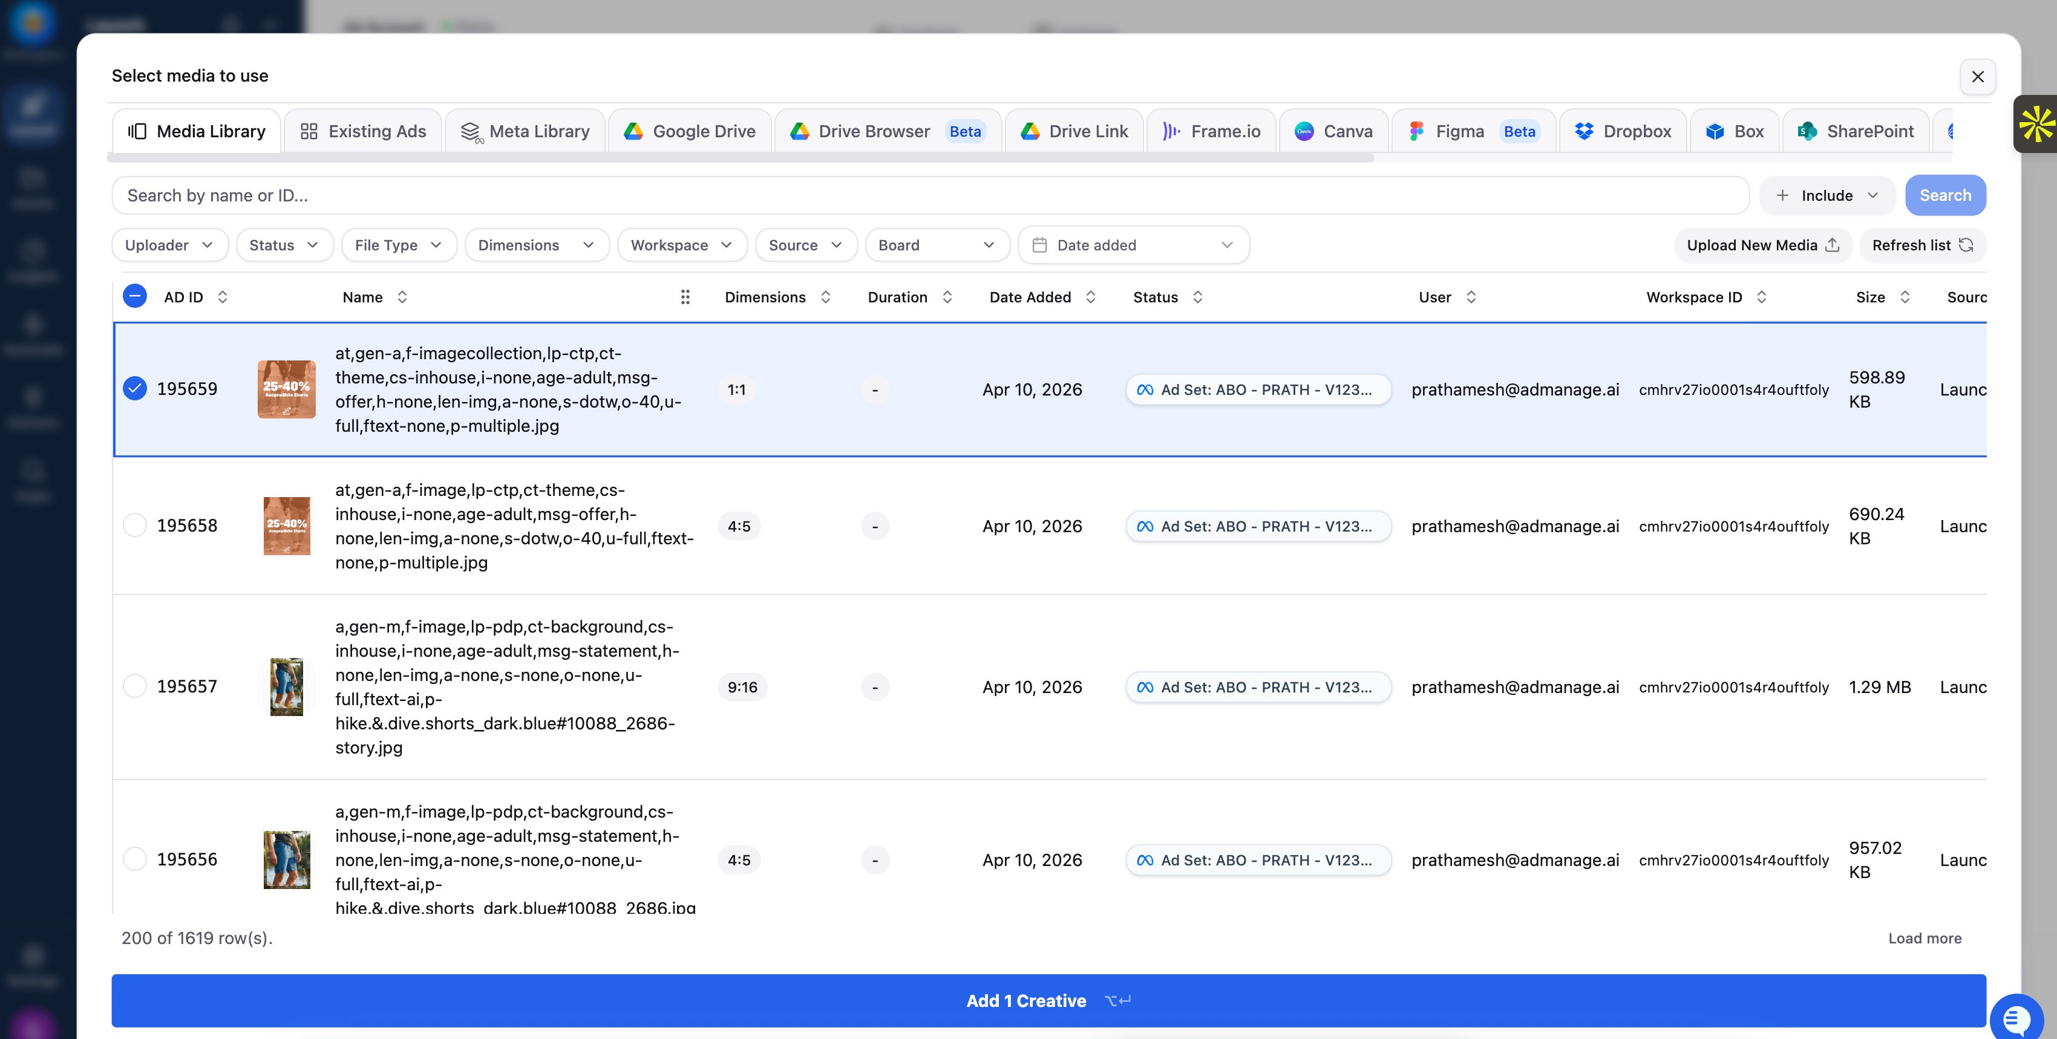Open the chat support bubble icon
The width and height of the screenshot is (2057, 1039).
pos(2017,1019)
